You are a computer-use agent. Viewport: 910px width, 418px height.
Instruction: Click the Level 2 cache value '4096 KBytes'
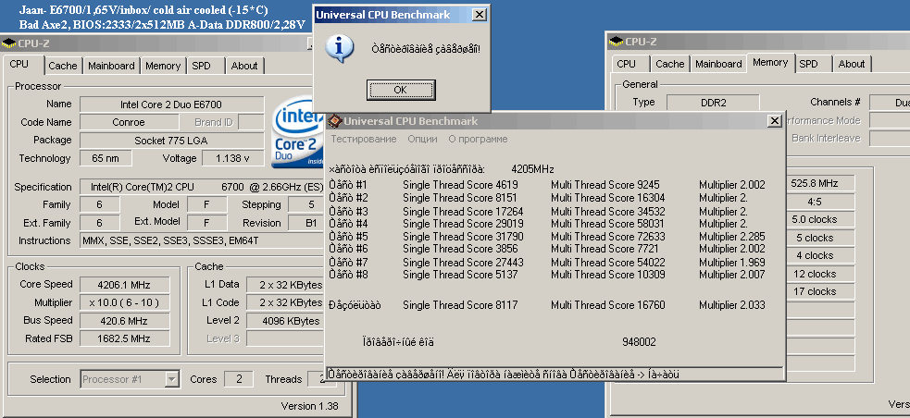coord(285,321)
